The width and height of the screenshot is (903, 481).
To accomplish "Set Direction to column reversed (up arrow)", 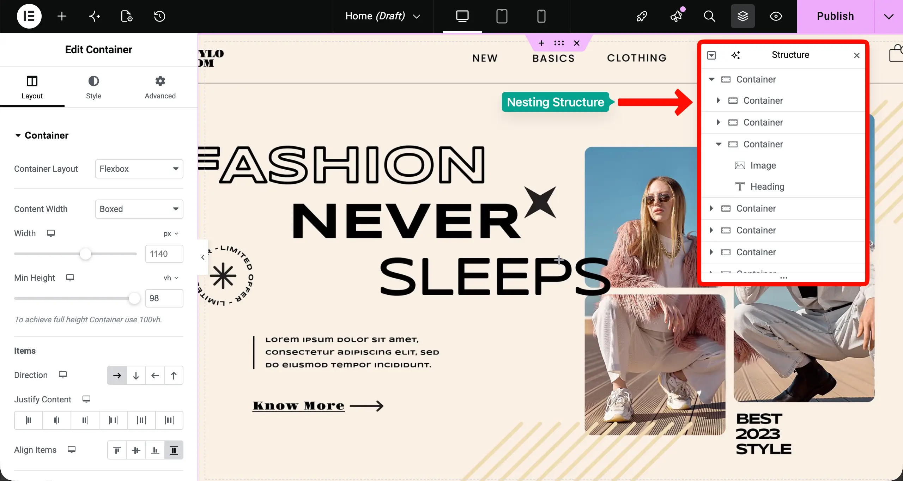I will click(174, 375).
